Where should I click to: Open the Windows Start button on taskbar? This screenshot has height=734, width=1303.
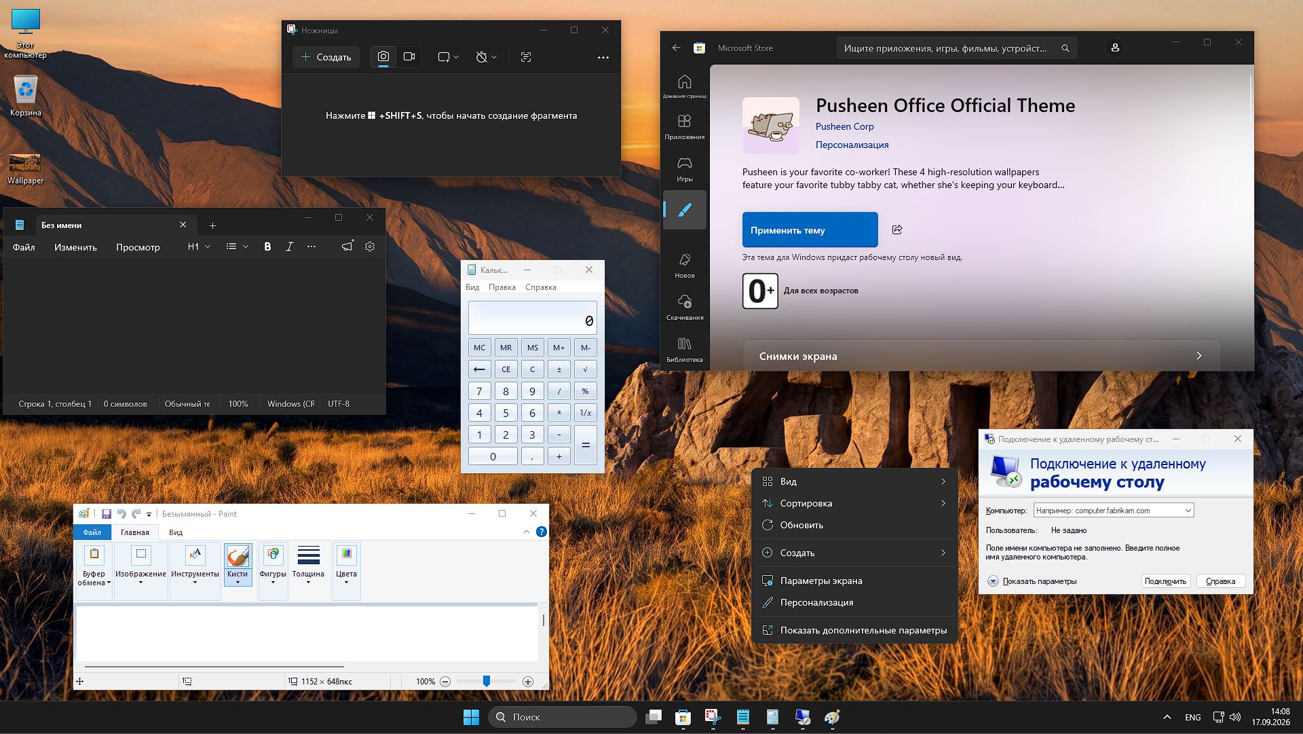click(x=471, y=717)
